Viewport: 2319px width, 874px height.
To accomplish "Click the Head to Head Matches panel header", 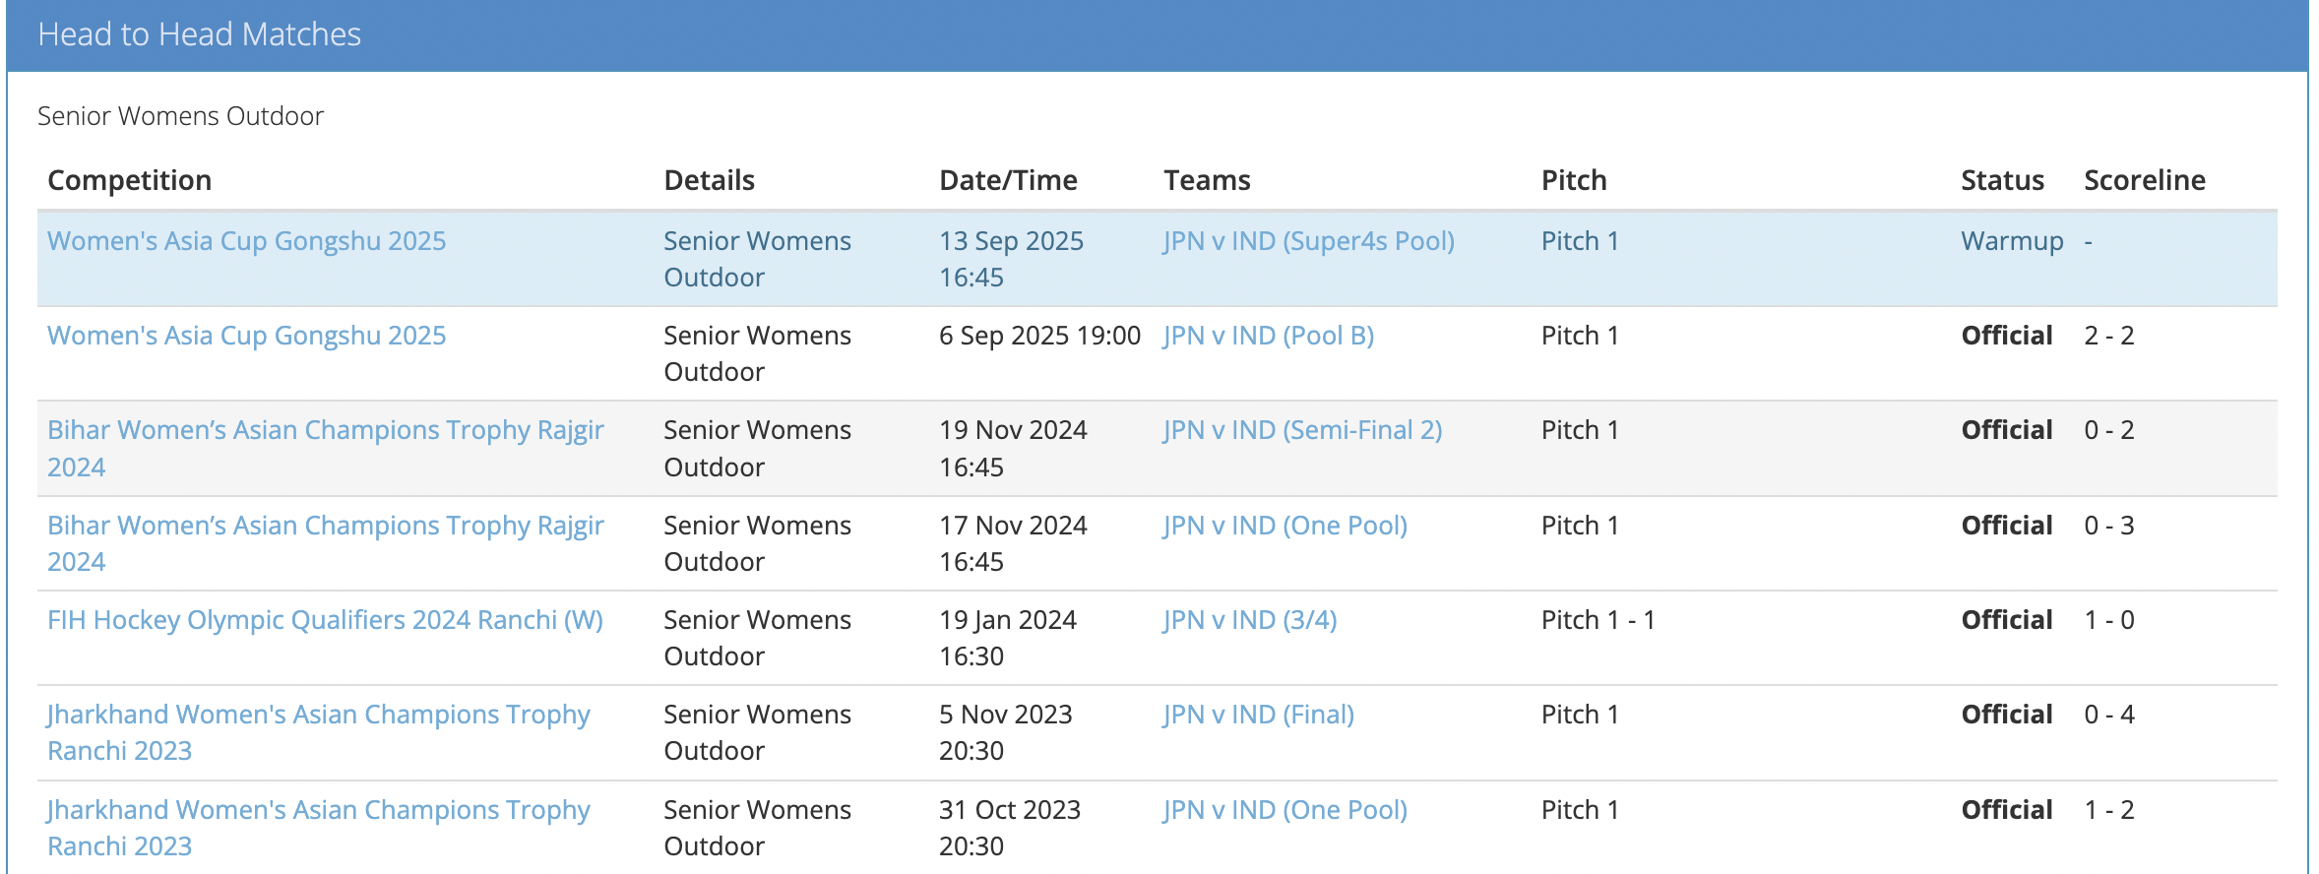I will (199, 34).
